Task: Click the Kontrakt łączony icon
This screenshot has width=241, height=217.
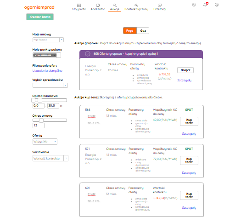Action: [x=136, y=5]
